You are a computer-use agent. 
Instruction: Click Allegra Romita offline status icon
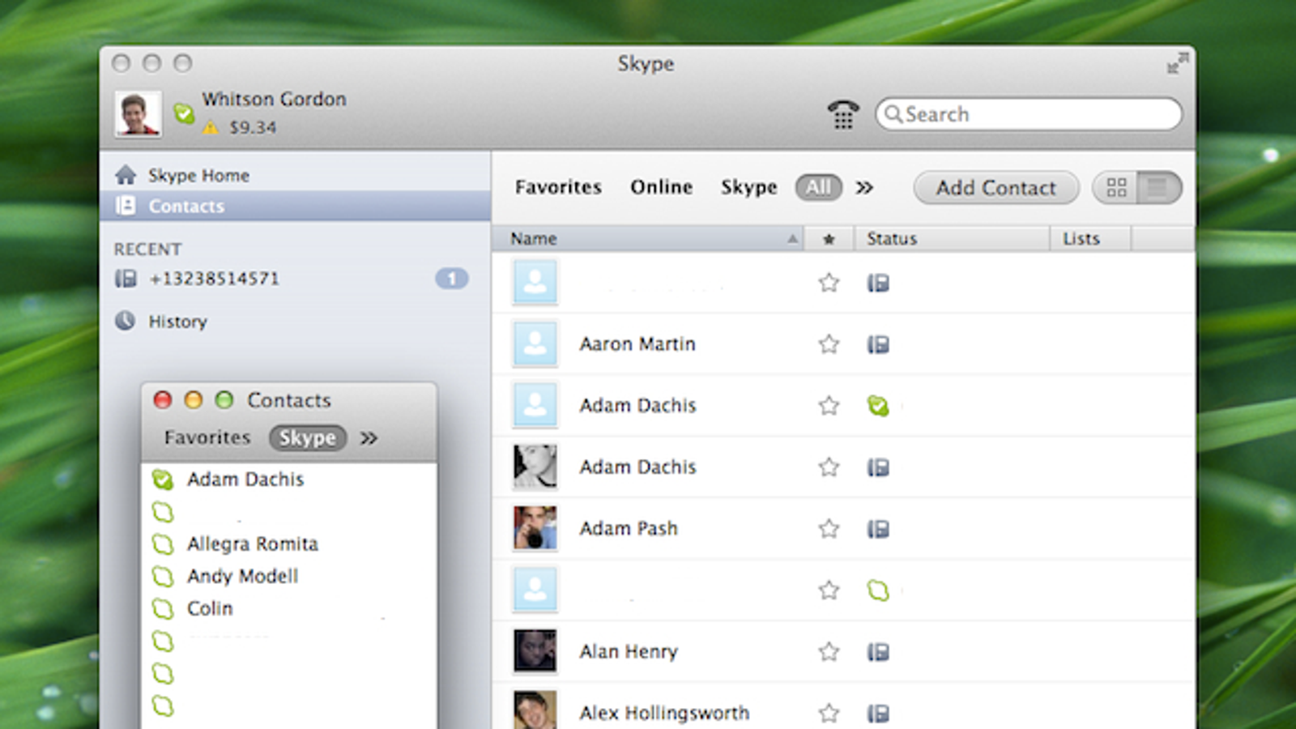tap(163, 544)
